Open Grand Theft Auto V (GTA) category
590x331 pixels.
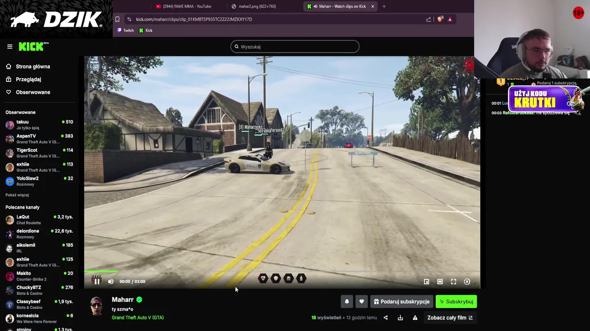pyautogui.click(x=137, y=318)
